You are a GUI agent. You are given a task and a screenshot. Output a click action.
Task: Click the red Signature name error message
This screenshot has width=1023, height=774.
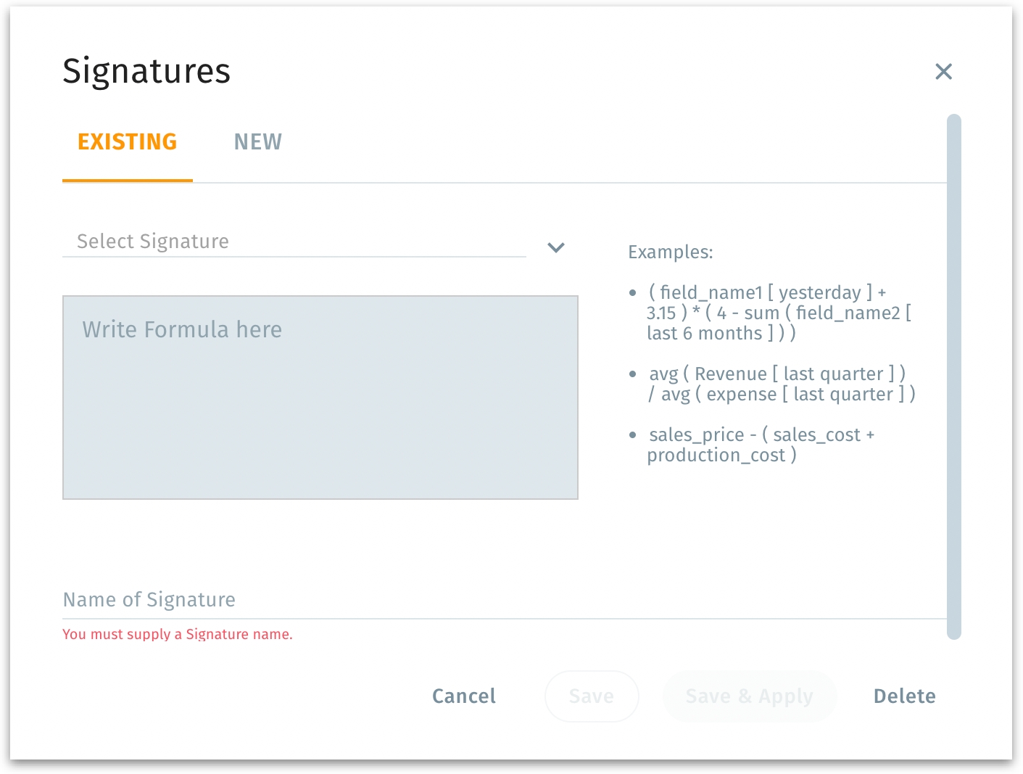pyautogui.click(x=178, y=635)
